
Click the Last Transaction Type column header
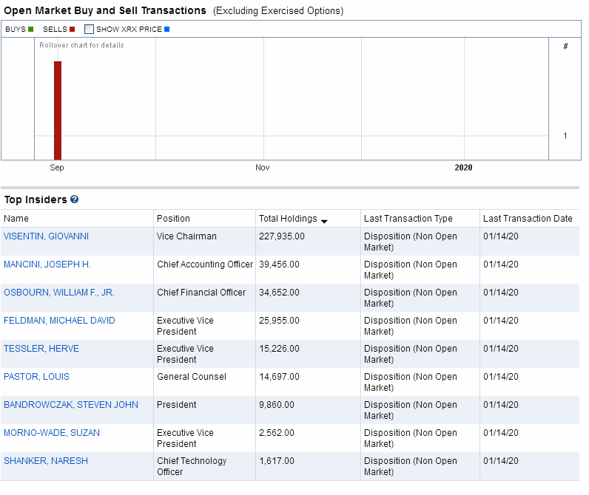click(408, 219)
